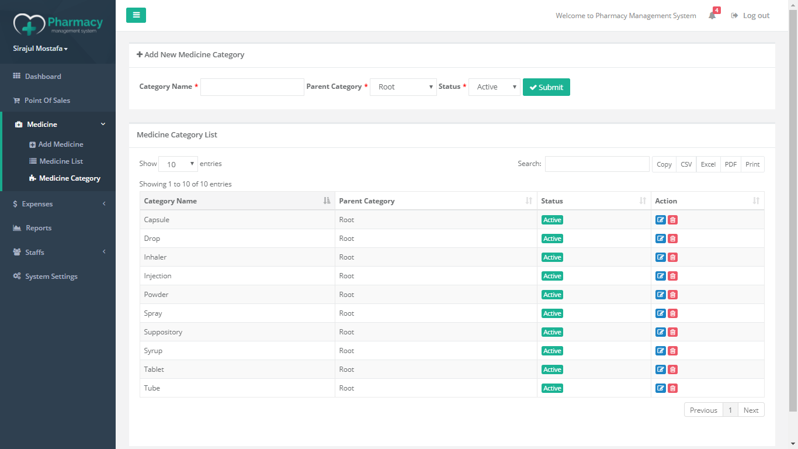798x449 pixels.
Task: Edit the Suppository category
Action: click(x=661, y=332)
